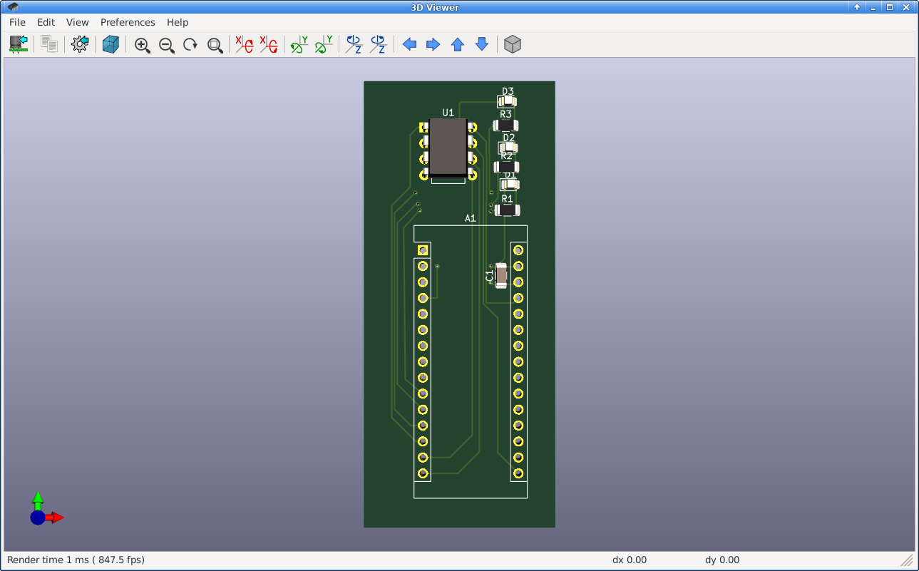Click the dx 0.00 status readout
919x571 pixels.
pos(630,560)
